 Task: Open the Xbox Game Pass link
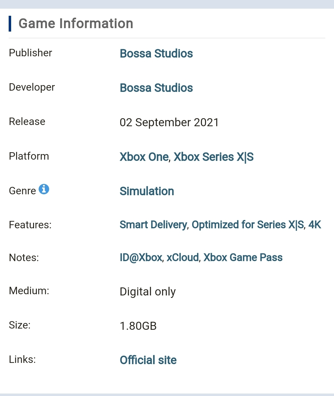click(243, 257)
